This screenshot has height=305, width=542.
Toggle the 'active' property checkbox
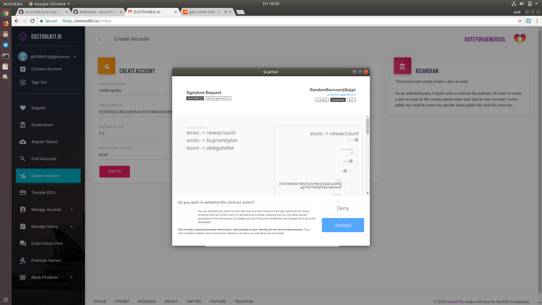[x=357, y=140]
